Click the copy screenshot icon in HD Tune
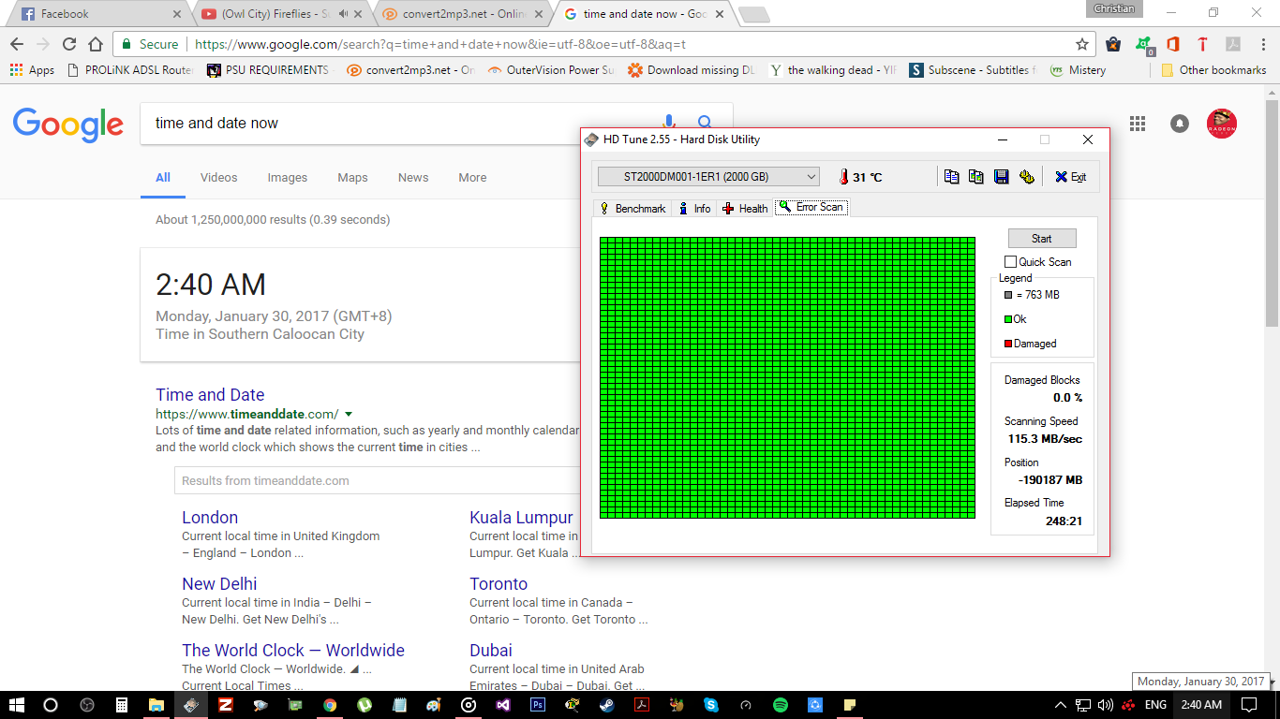The height and width of the screenshot is (719, 1280). [975, 177]
